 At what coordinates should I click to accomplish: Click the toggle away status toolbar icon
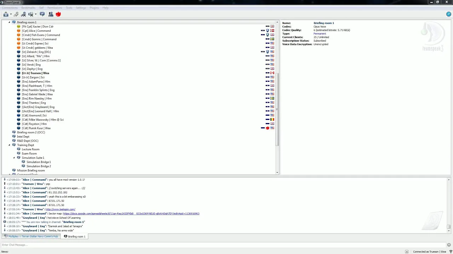[6, 14]
